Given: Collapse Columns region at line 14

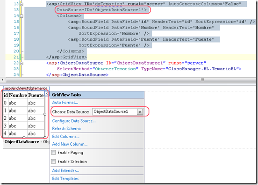Looking at the screenshot, I should coord(21,16).
